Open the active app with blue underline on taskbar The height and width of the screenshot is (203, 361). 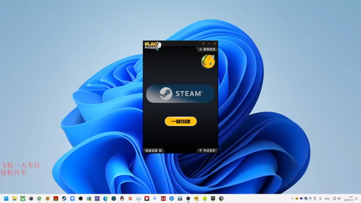[188, 198]
